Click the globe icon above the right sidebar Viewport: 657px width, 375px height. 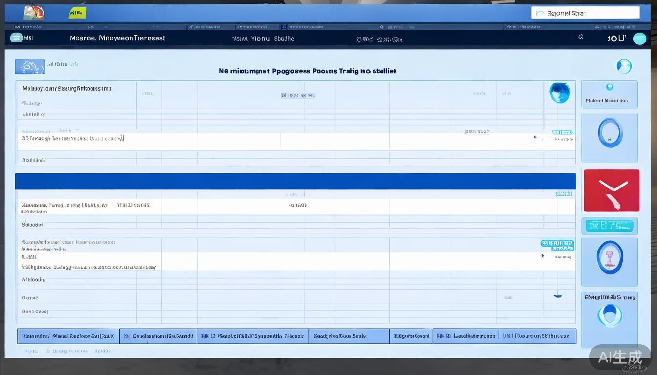(x=624, y=66)
